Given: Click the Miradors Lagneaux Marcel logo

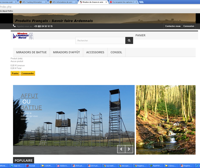Looking at the screenshot, I should pyautogui.click(x=23, y=36).
